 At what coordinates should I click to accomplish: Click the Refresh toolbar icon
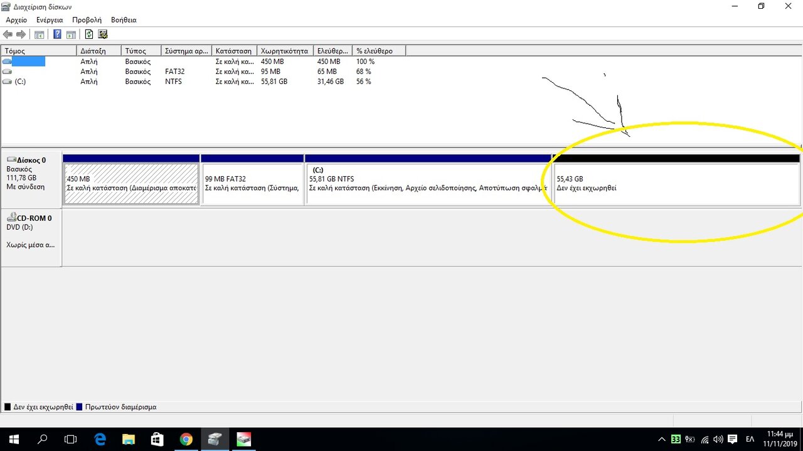[x=89, y=34]
